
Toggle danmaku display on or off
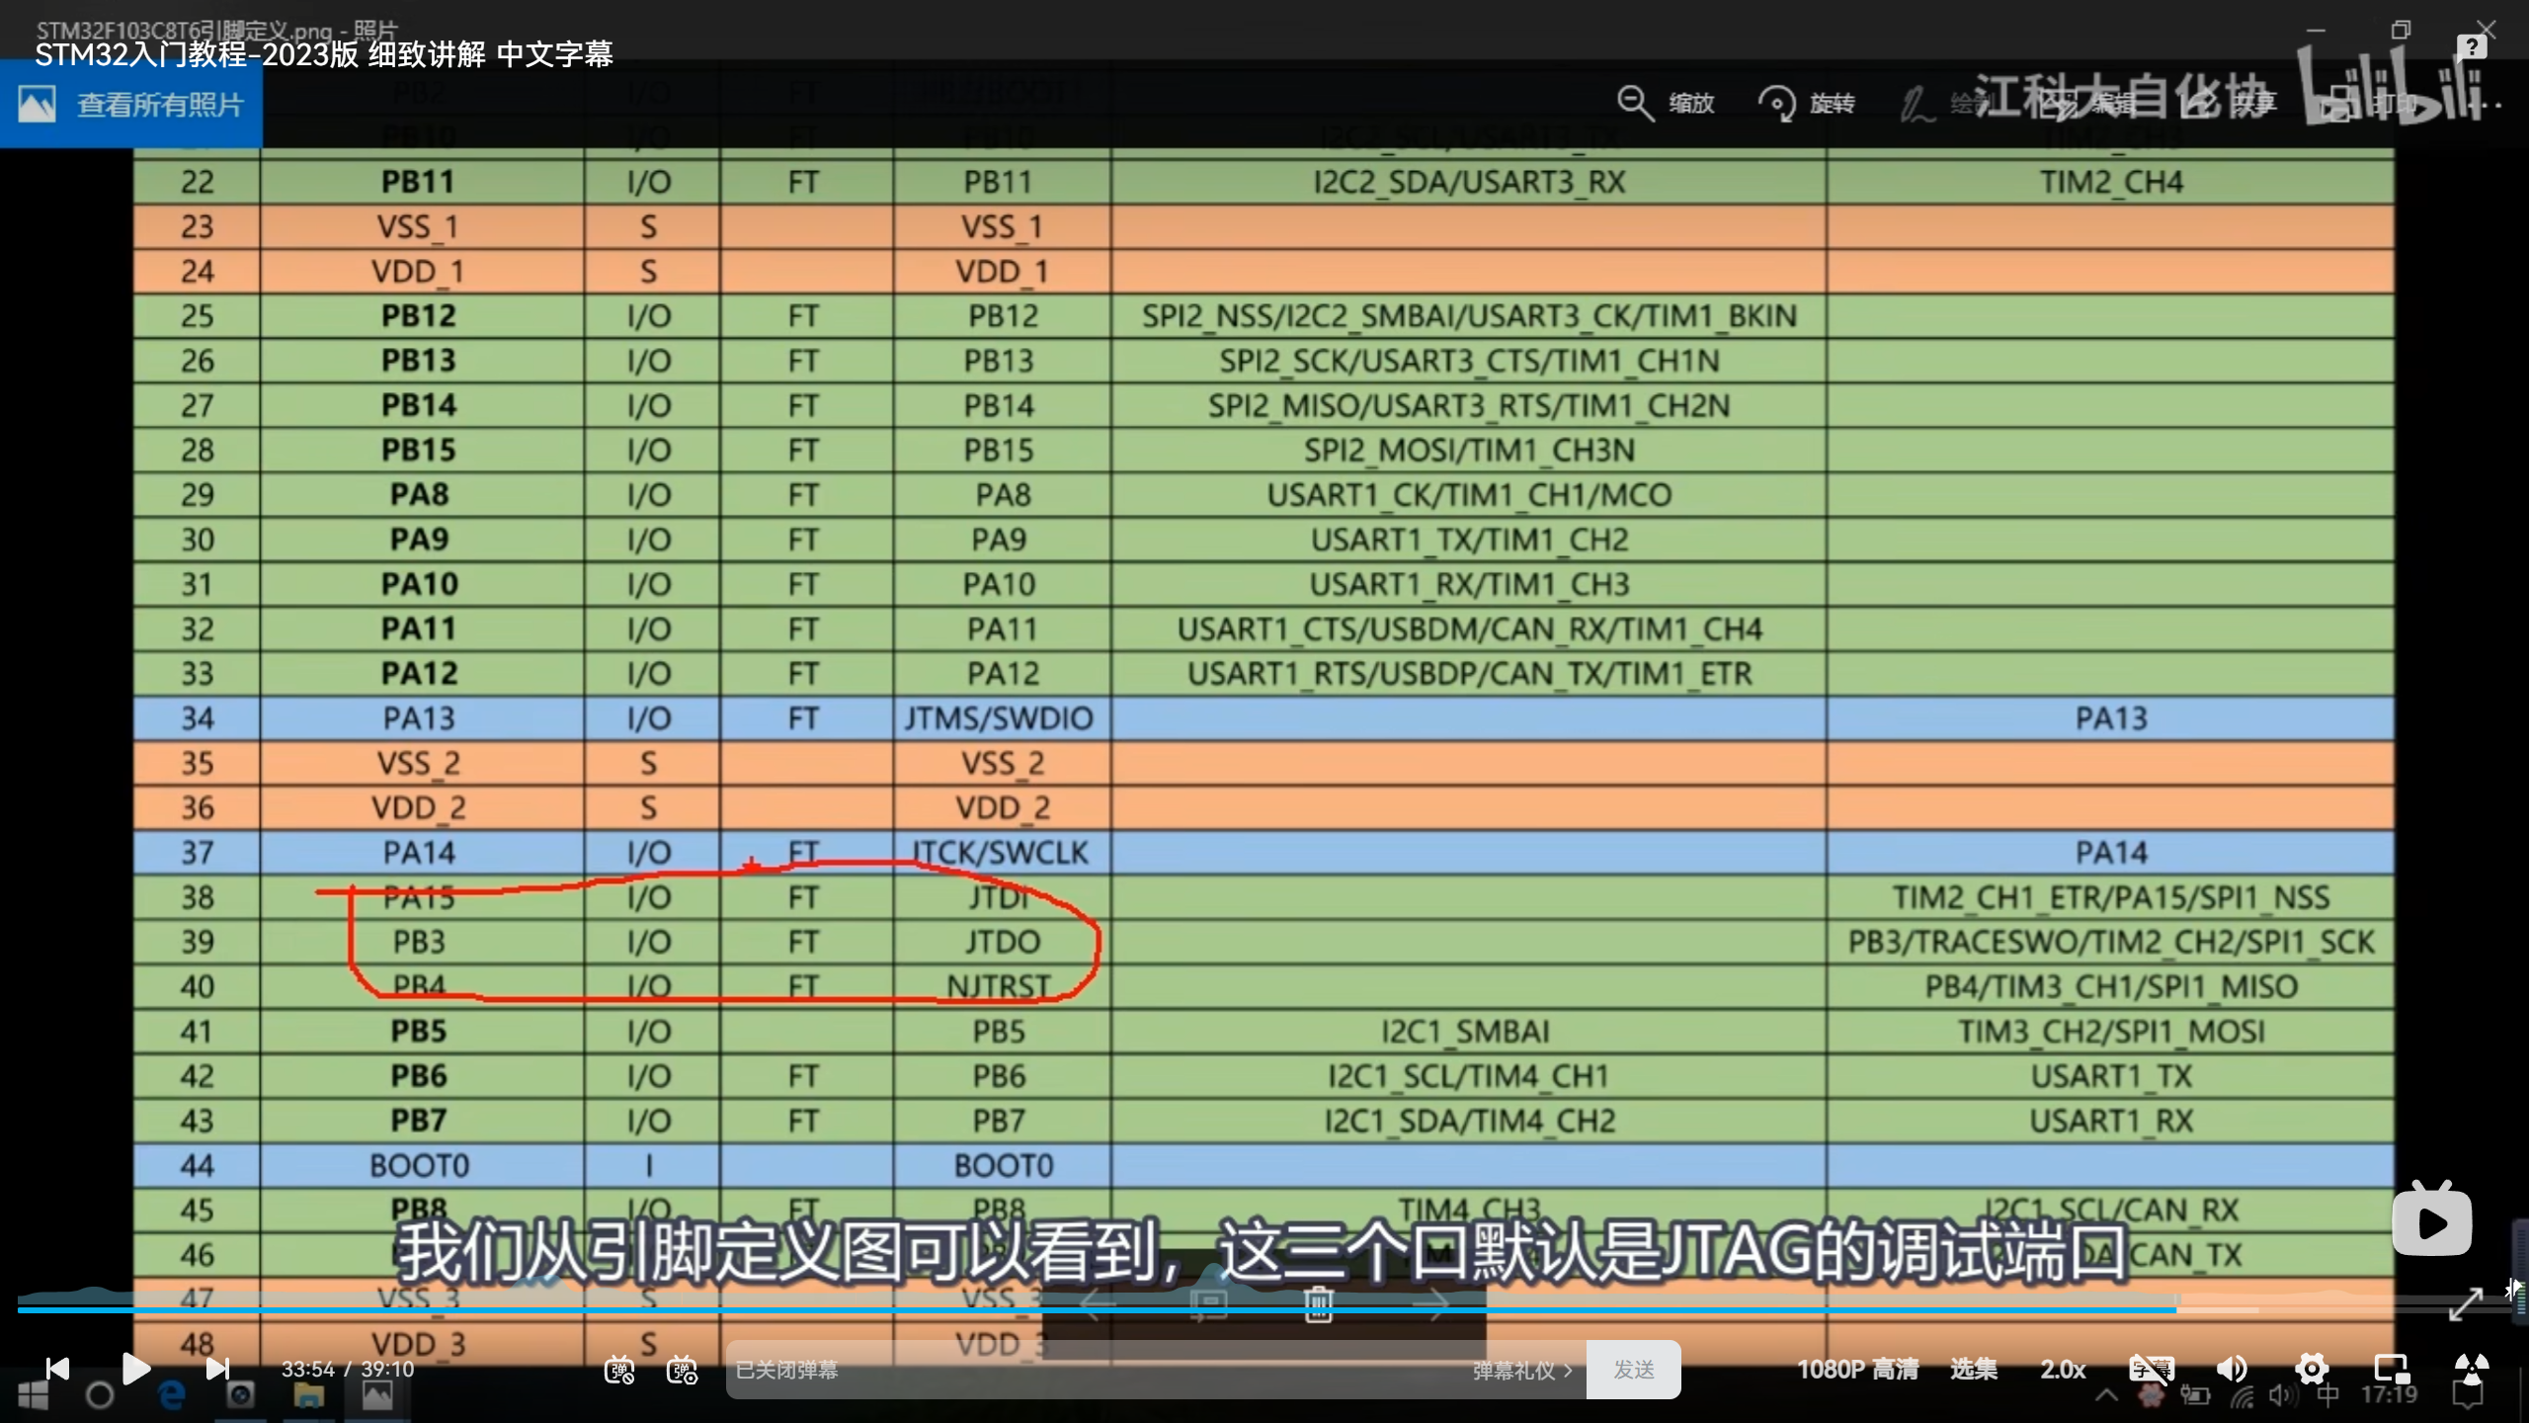tap(619, 1370)
